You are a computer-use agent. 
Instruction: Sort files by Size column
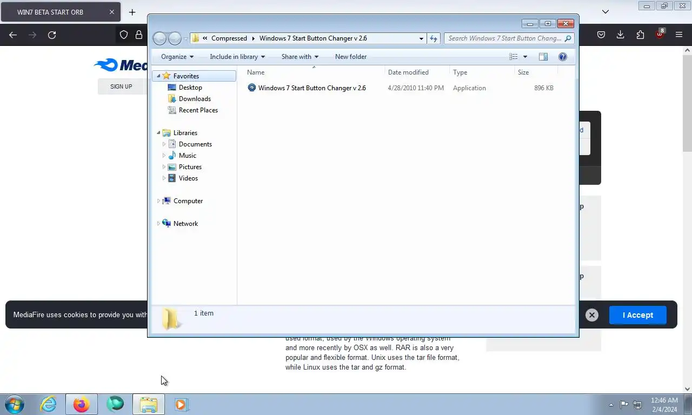(x=536, y=72)
